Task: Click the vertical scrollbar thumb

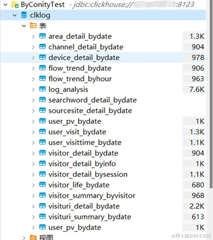Action: tap(211, 94)
